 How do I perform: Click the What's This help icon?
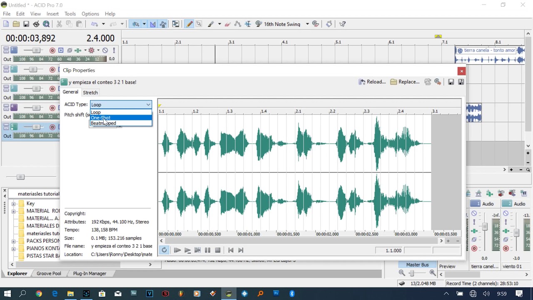(343, 24)
